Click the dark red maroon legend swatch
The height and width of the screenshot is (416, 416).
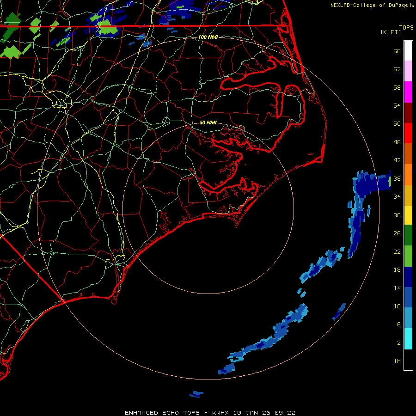coord(408,113)
